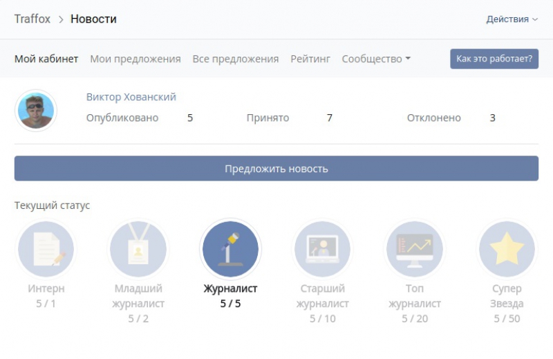Select the Младший журналист badge icon
This screenshot has height=359, width=553.
(x=138, y=249)
